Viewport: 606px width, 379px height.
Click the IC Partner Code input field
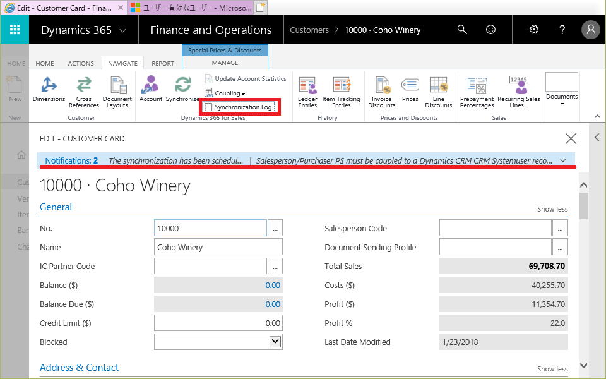[210, 266]
